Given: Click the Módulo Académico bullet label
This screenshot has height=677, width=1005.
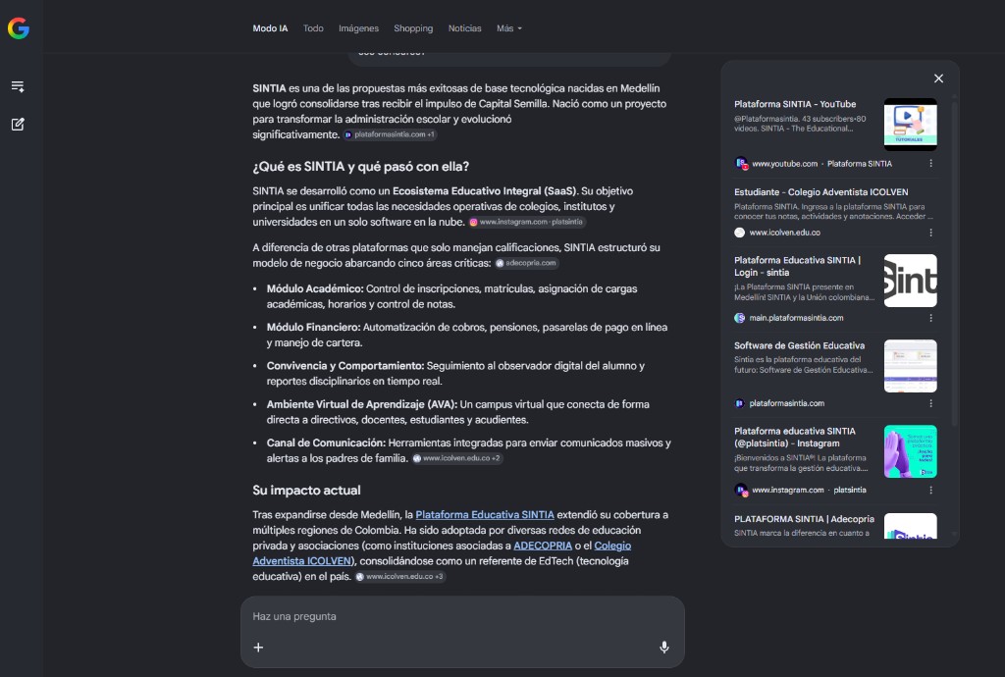Looking at the screenshot, I should click(x=315, y=288).
